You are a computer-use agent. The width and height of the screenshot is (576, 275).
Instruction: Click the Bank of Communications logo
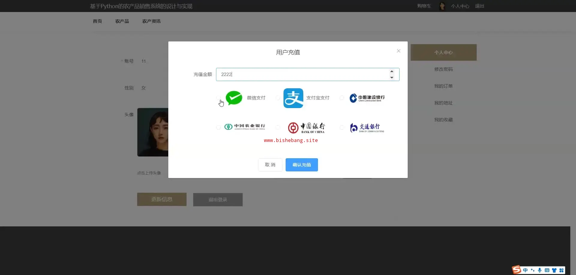tap(367, 128)
